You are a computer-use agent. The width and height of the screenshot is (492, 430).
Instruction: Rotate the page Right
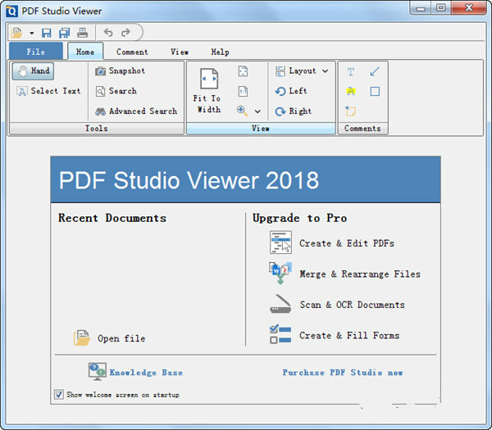pos(294,111)
